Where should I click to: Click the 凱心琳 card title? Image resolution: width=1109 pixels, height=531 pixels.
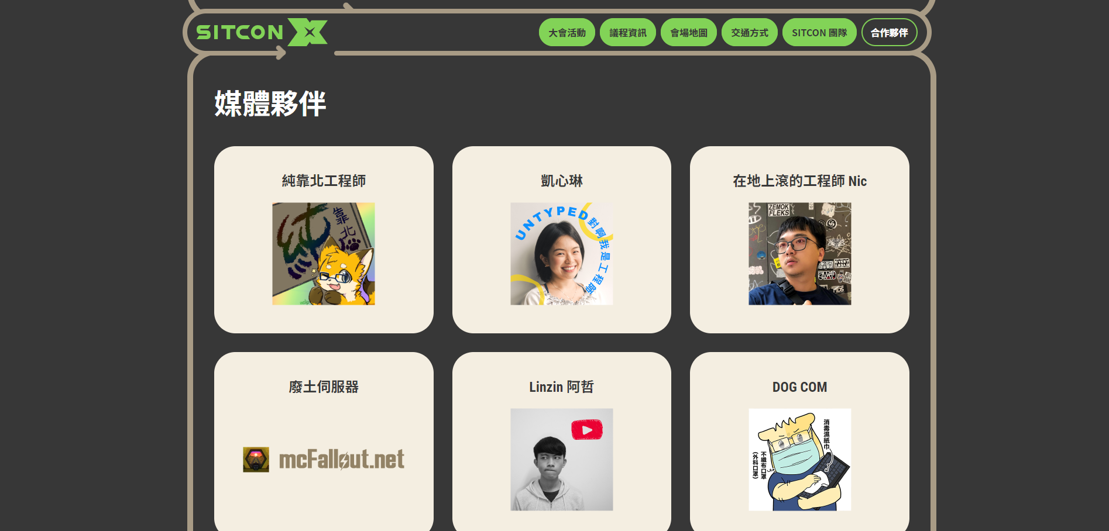pos(562,181)
